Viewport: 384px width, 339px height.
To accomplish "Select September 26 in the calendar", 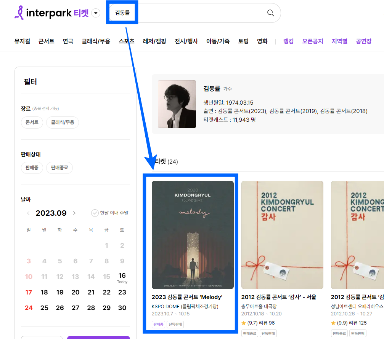I will pyautogui.click(x=60, y=308).
